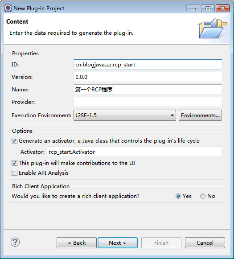The image size is (234, 259).
Task: Select Yes for rich client application
Action: click(x=178, y=196)
